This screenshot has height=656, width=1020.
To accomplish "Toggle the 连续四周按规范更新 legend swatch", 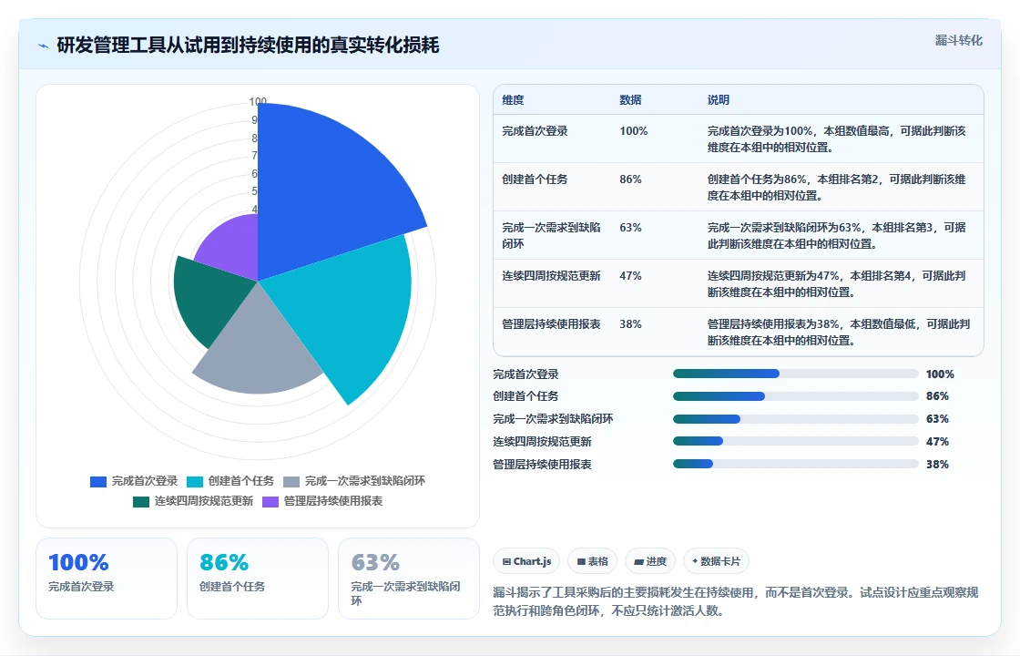I will [141, 502].
